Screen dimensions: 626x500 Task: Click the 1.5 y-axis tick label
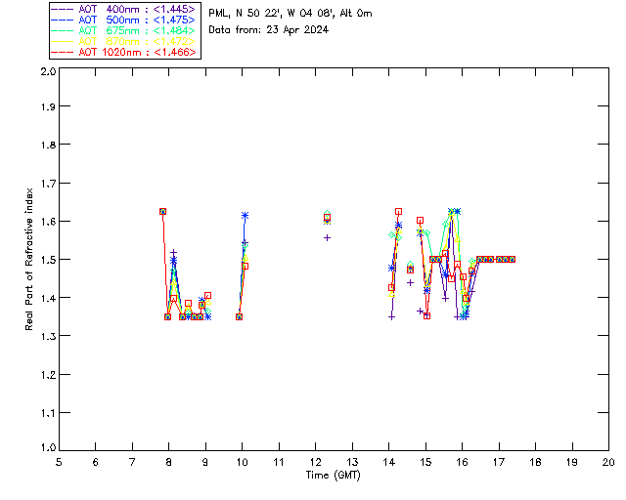click(48, 260)
